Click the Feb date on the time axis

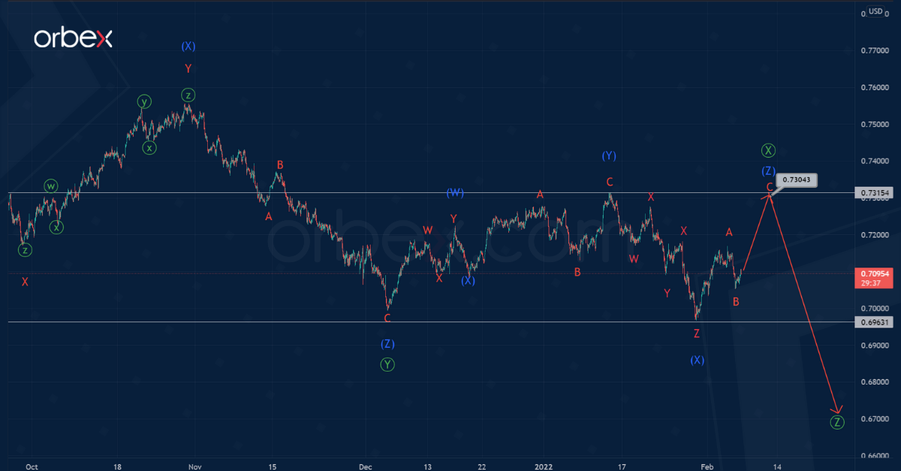705,466
